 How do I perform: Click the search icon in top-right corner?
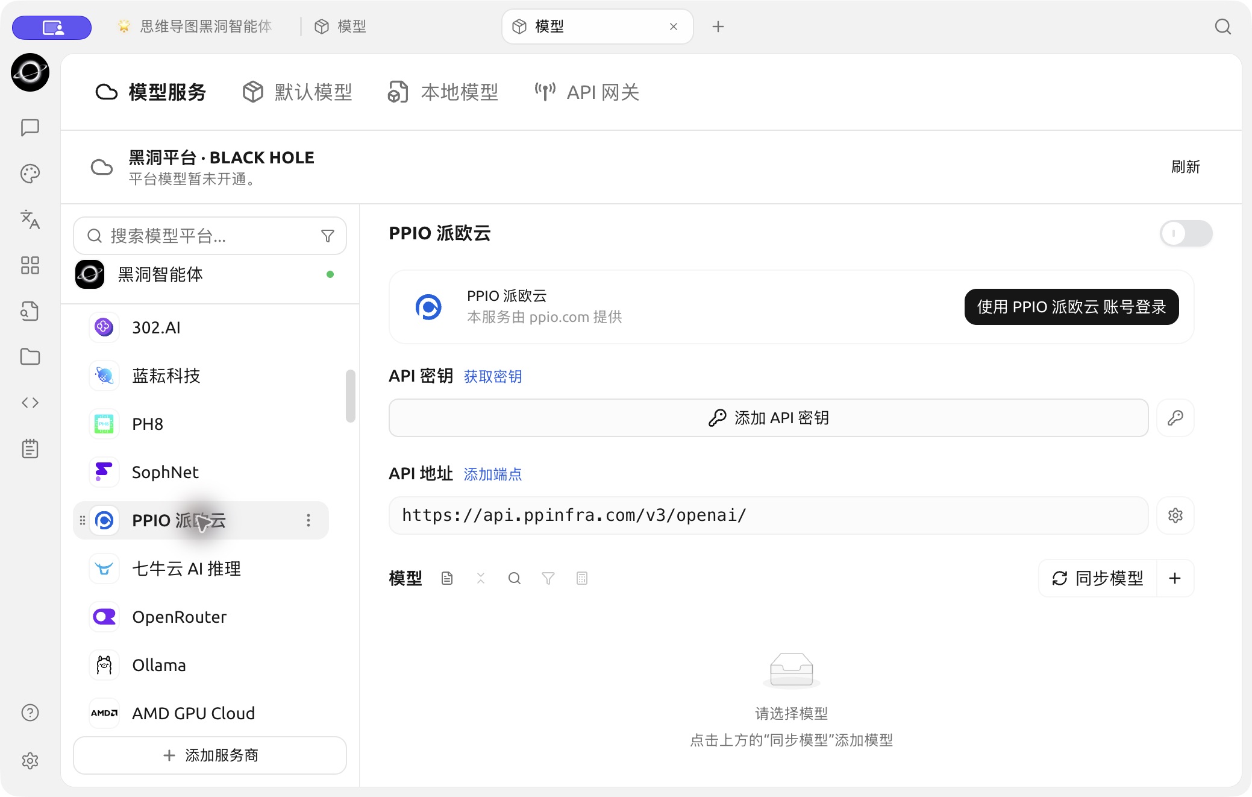tap(1223, 27)
